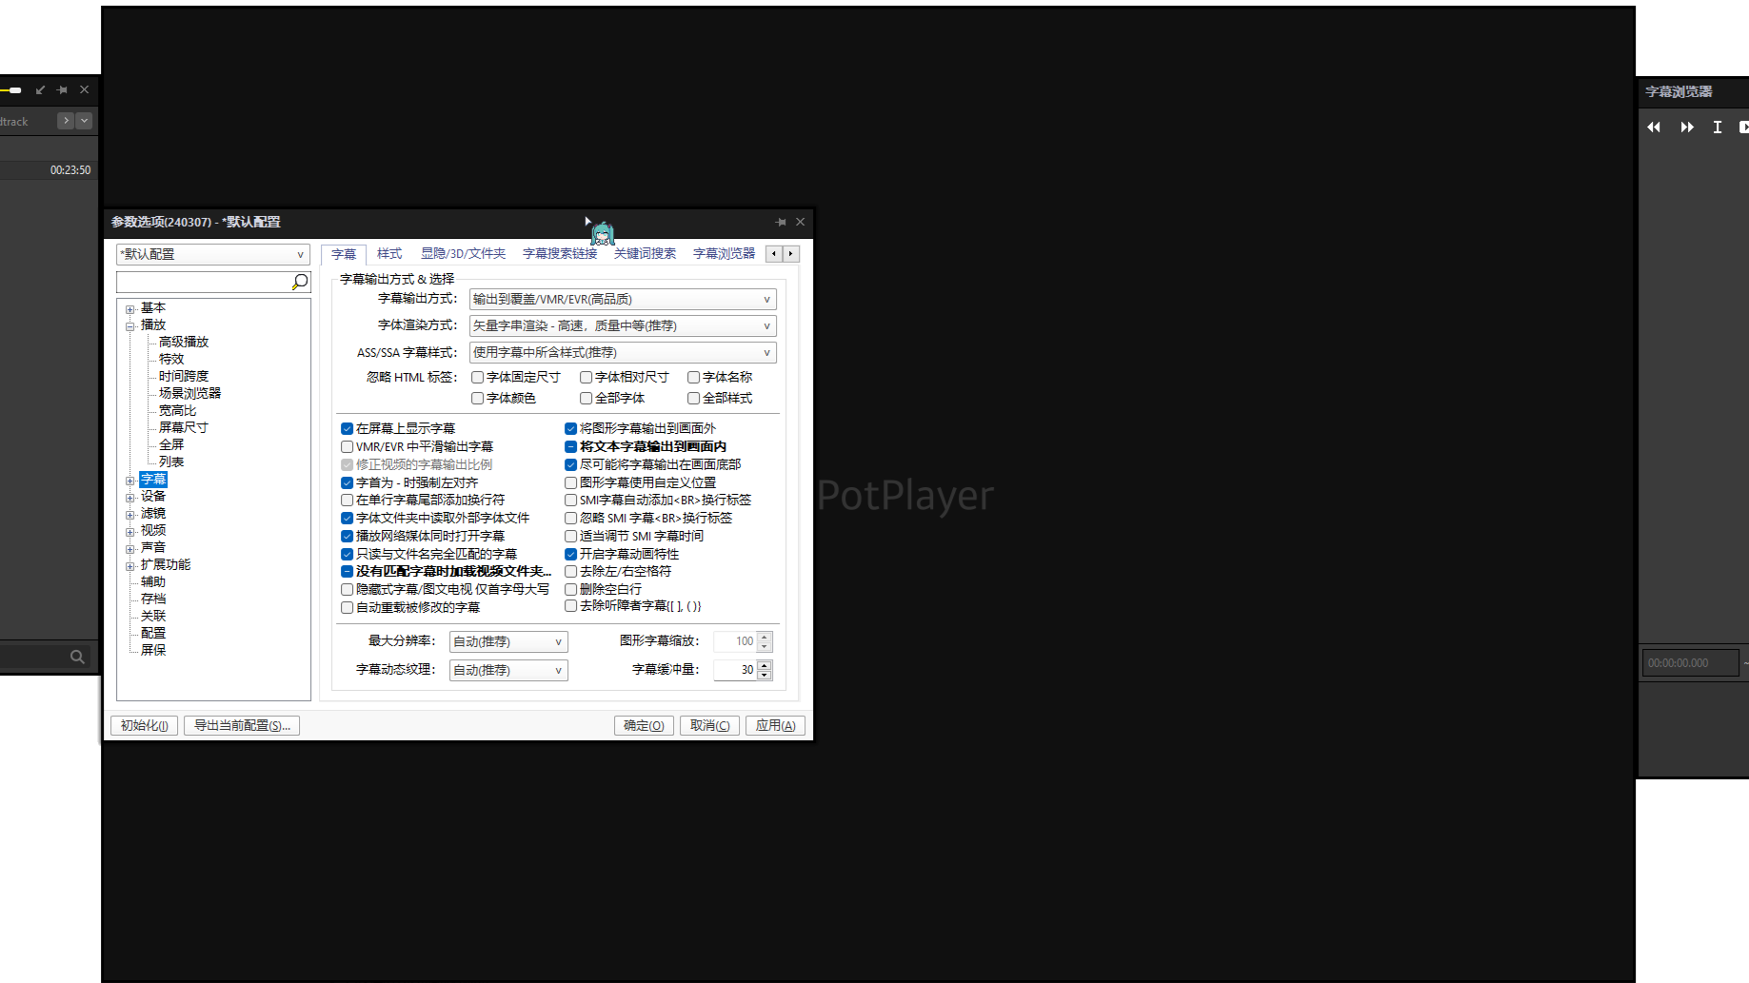Click the 应用(A) button
The width and height of the screenshot is (1749, 983).
tap(775, 725)
